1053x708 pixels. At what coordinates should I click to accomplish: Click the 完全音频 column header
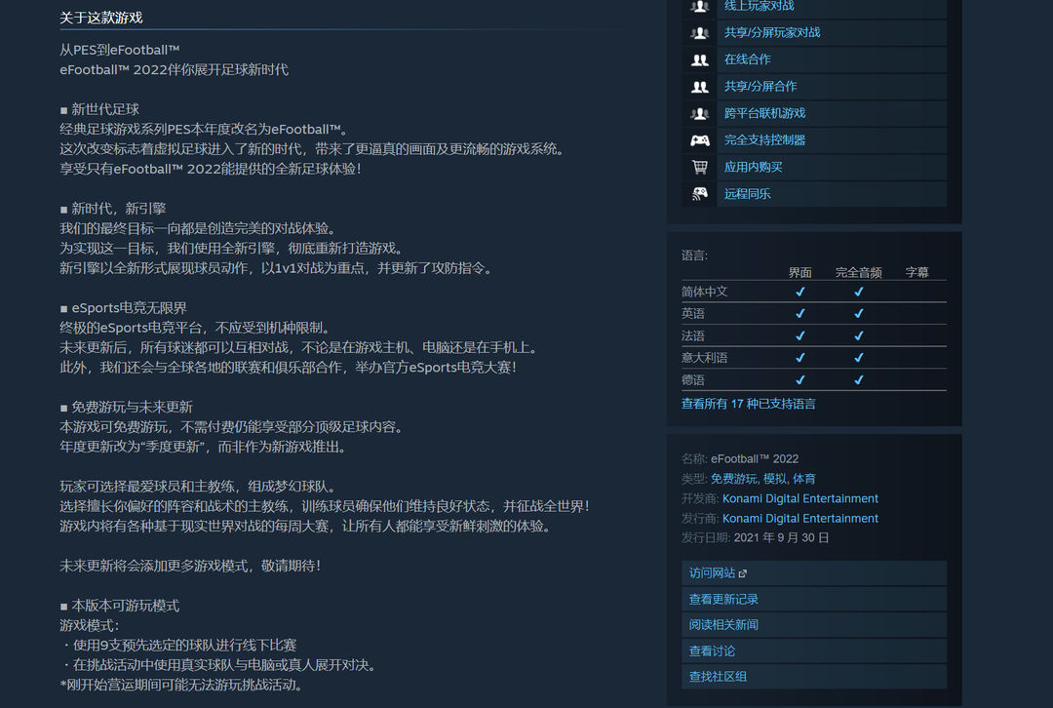coord(858,272)
